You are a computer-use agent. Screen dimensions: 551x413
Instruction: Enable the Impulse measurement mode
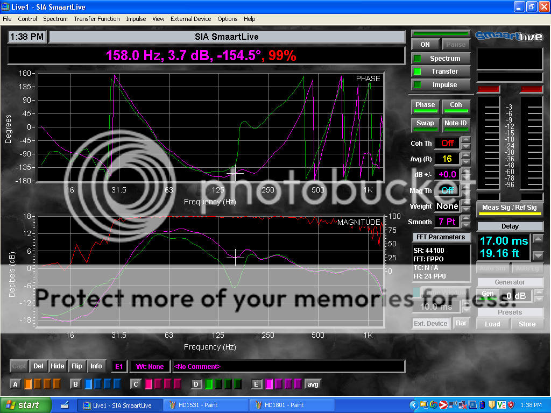441,84
